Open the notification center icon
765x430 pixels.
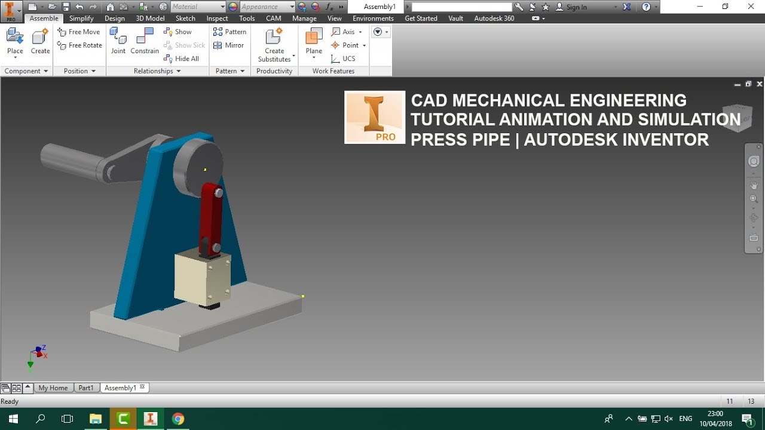point(747,419)
